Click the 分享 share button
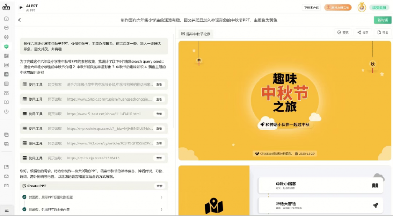 [363, 33]
